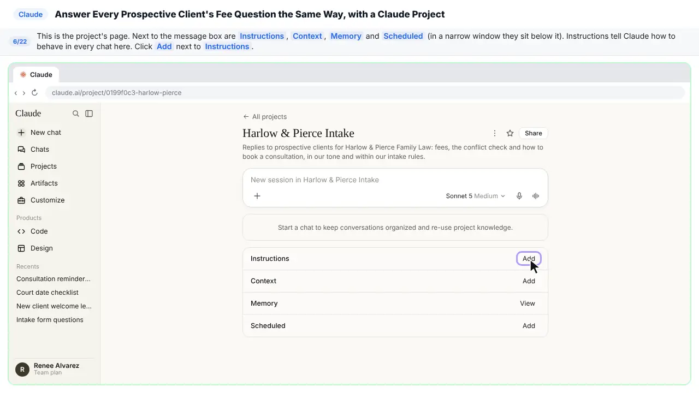Go back to All projects
Image resolution: width=699 pixels, height=393 pixels.
click(x=265, y=117)
